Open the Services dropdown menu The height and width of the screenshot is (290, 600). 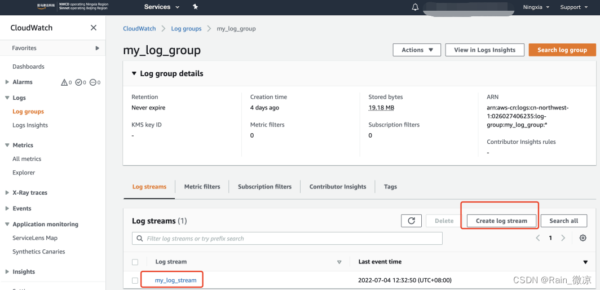click(x=161, y=7)
